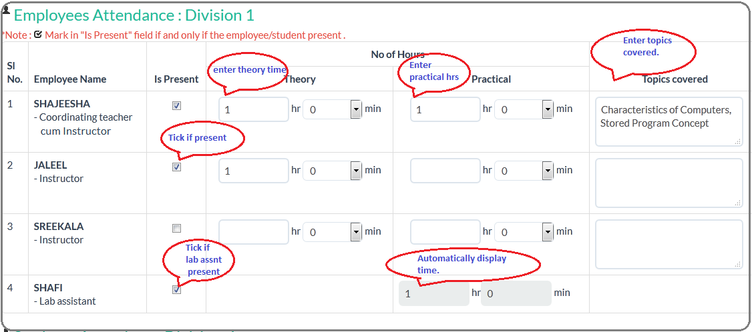Screen dimensions: 752x332
Task: Expand JALEEL's practical minutes dropdown
Action: (x=547, y=171)
